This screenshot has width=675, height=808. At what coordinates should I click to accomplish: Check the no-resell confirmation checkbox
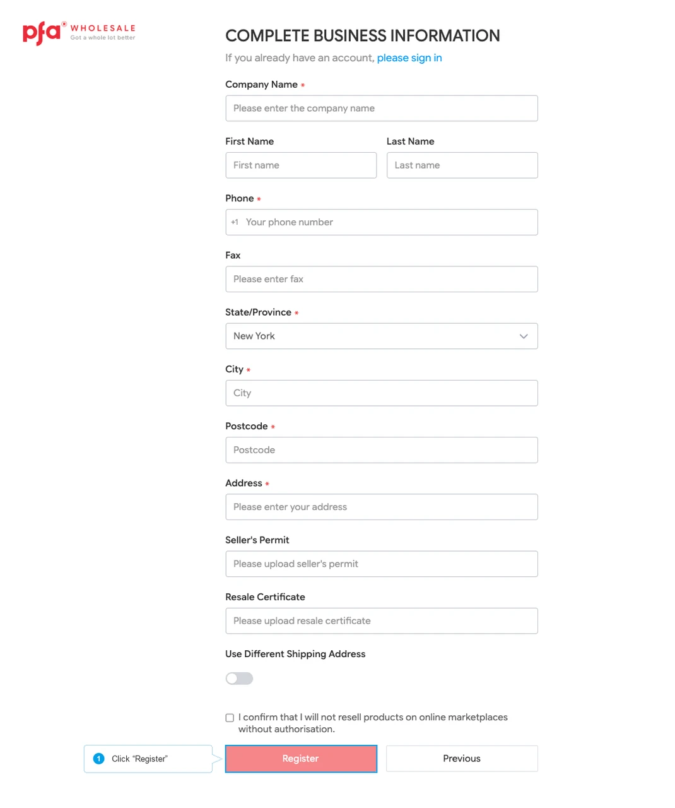(230, 718)
